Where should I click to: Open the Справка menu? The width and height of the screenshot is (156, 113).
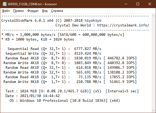point(57,11)
